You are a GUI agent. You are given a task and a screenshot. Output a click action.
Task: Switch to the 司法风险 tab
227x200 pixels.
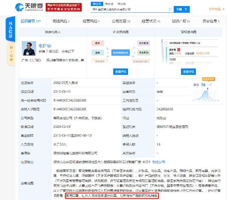click(x=61, y=21)
